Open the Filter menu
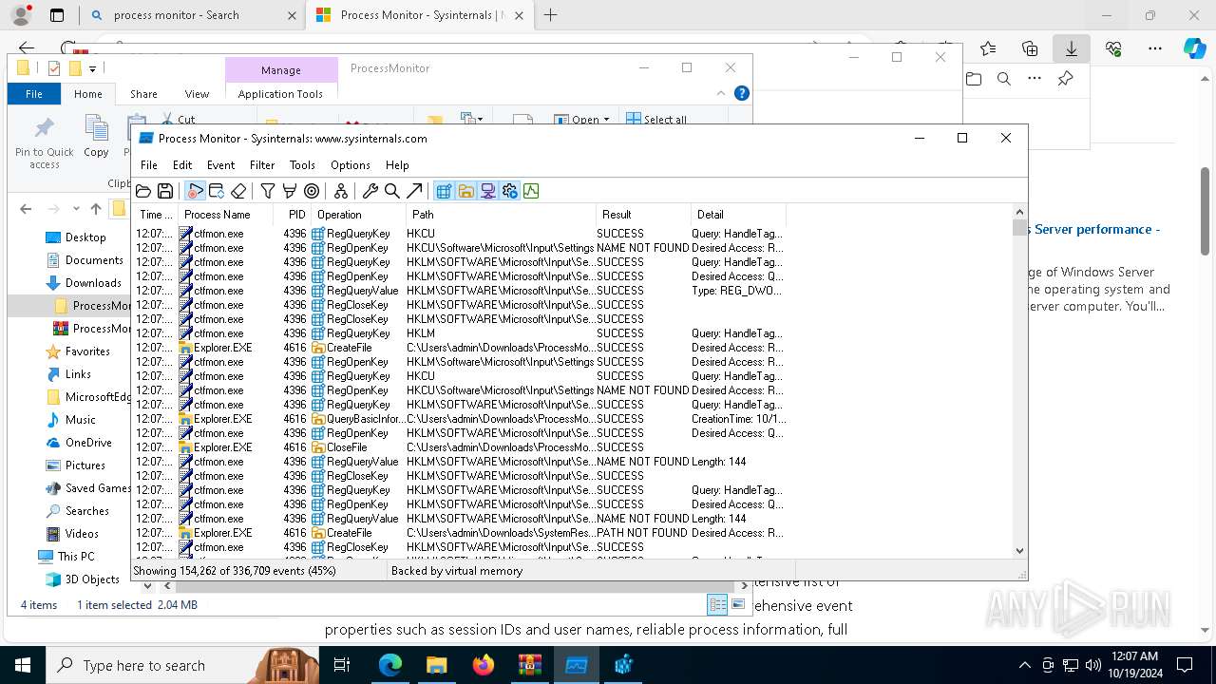1216x684 pixels. point(262,164)
